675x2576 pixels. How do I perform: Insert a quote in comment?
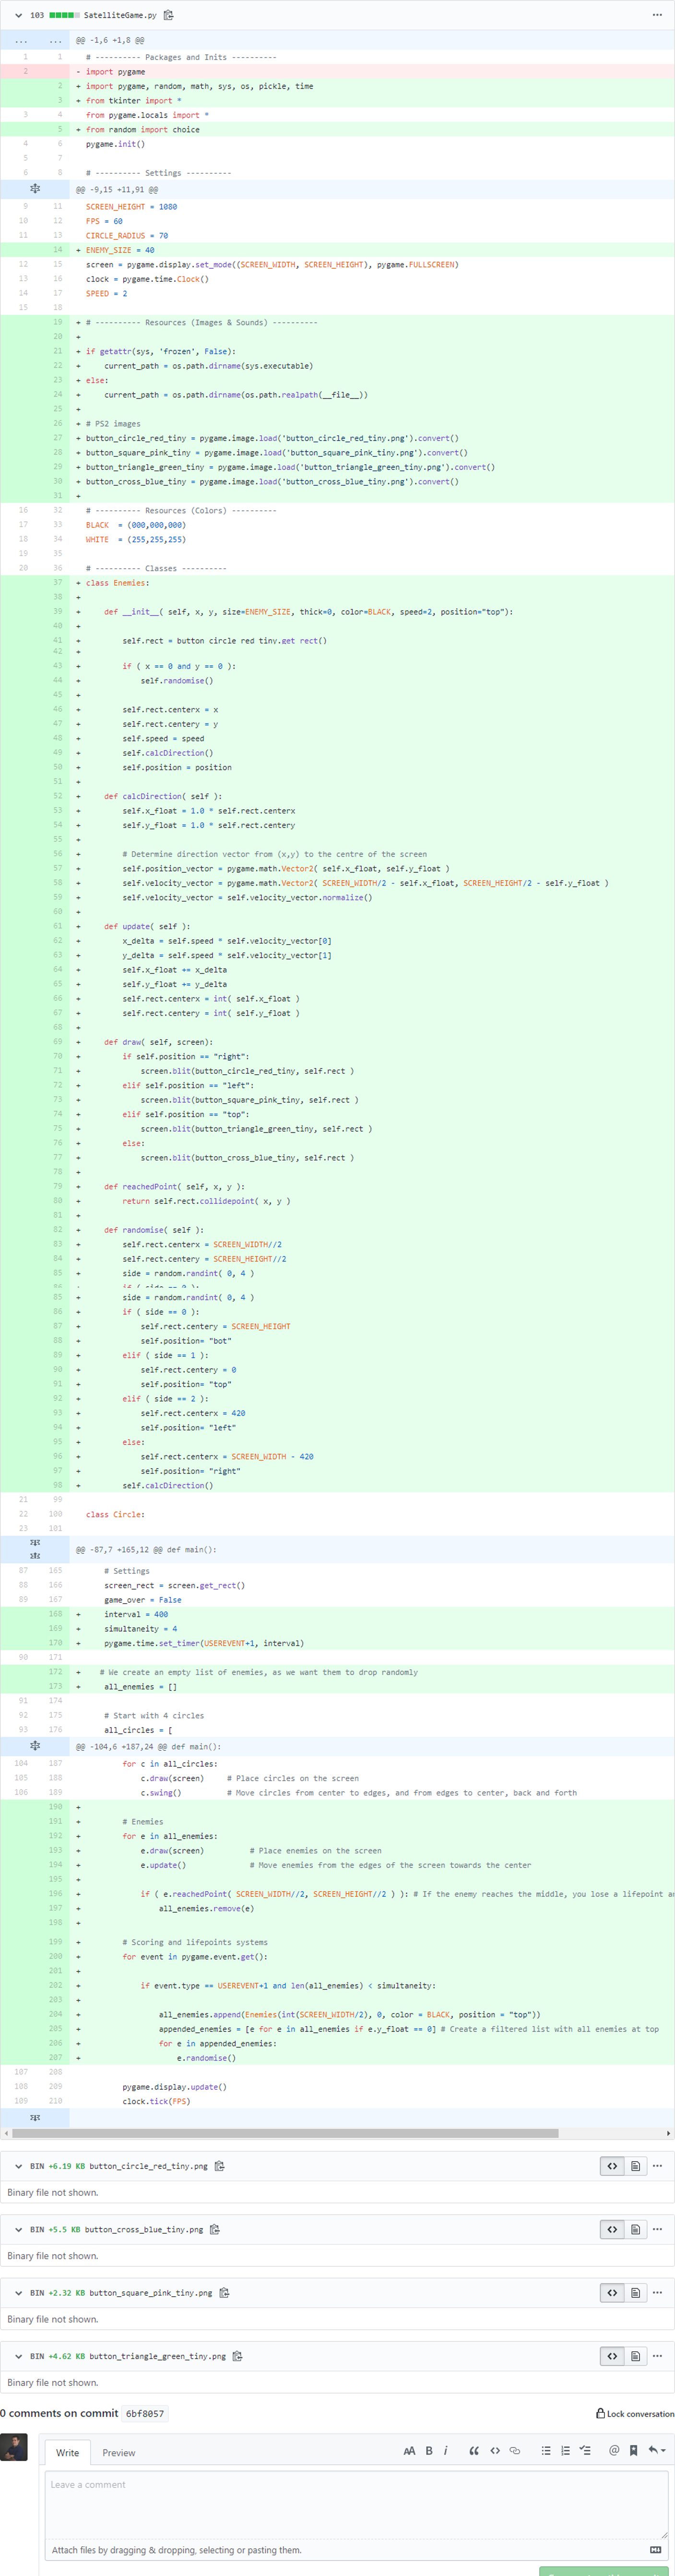[474, 2451]
